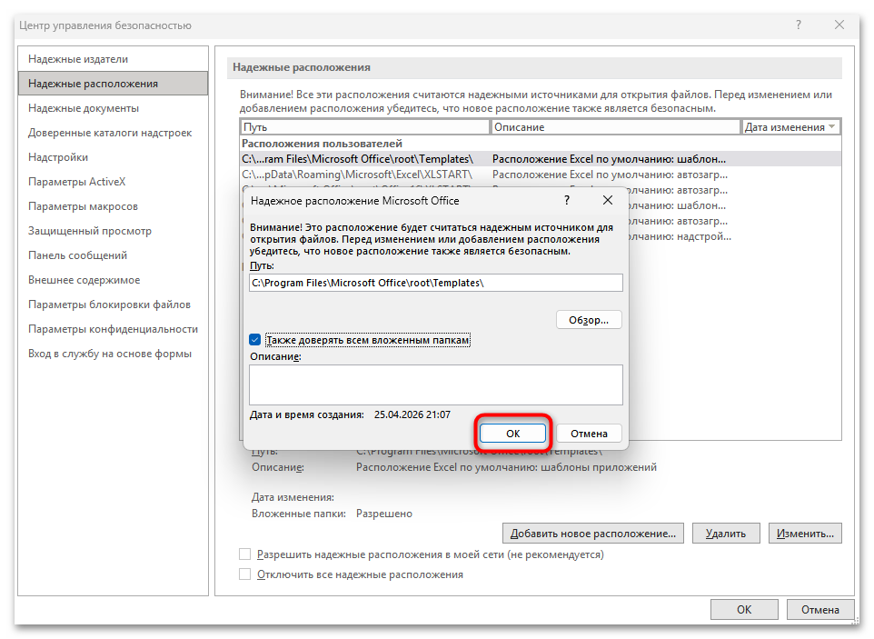The image size is (874, 639).
Task: Select the Roaming\Microsoft\Excel\XLSTART\ row
Action: (x=541, y=175)
